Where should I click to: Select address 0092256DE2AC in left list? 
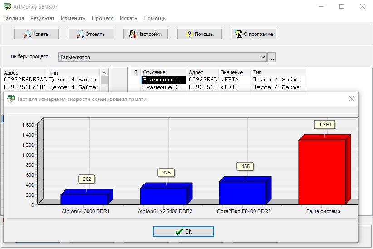coord(51,80)
